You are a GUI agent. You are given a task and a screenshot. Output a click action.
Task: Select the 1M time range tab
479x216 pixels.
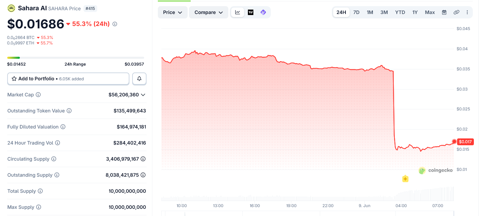[x=370, y=12]
